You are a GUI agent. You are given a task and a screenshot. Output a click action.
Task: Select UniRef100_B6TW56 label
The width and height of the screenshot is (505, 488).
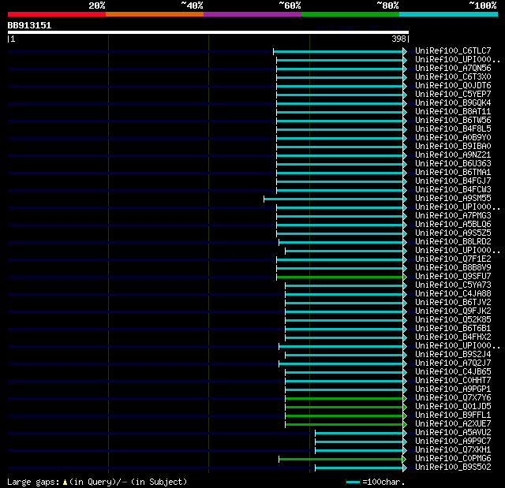453,121
